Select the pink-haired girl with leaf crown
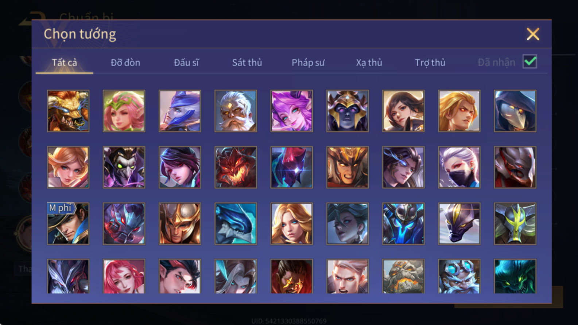 point(124,111)
